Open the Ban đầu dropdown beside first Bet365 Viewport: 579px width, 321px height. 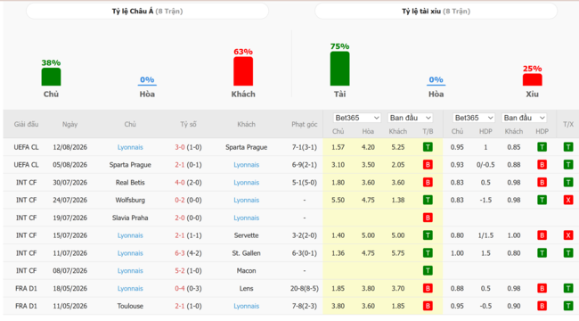(410, 118)
